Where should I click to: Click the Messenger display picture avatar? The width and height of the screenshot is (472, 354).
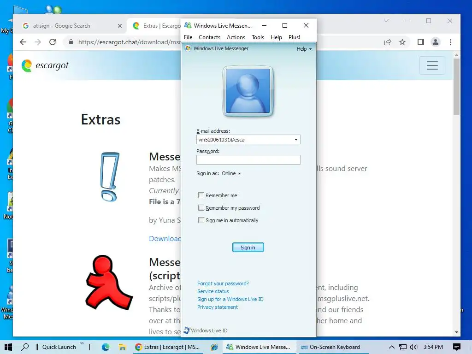click(x=248, y=91)
